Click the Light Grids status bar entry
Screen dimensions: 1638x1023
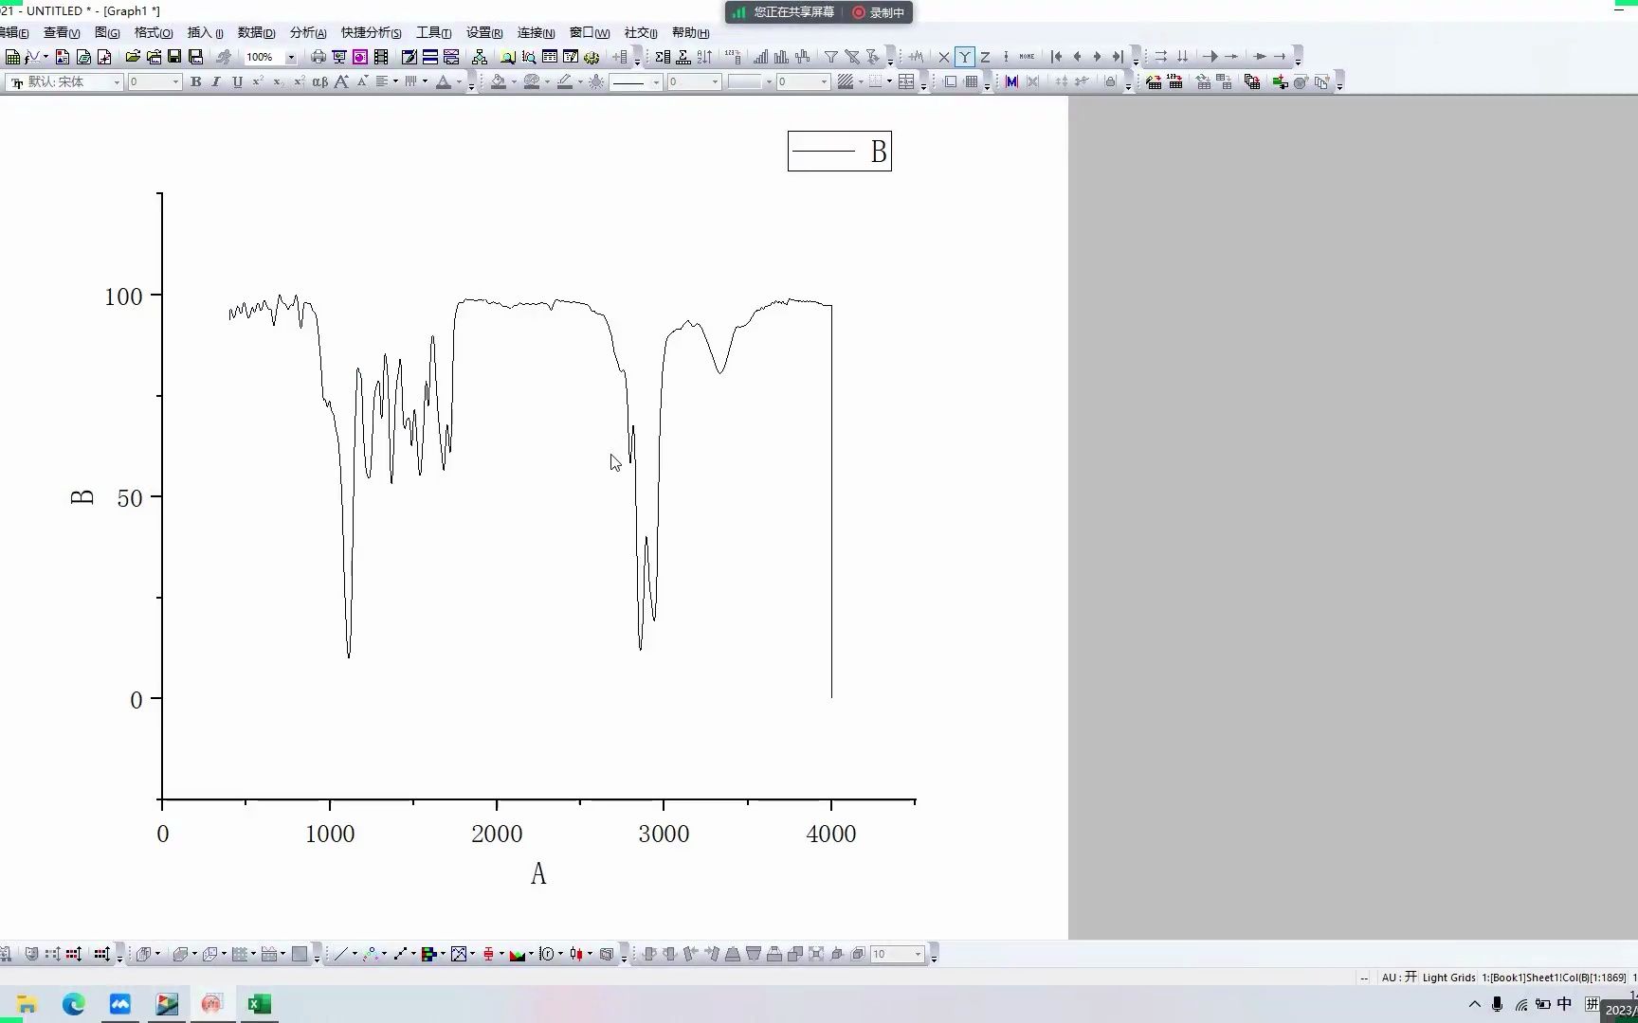pos(1448,978)
